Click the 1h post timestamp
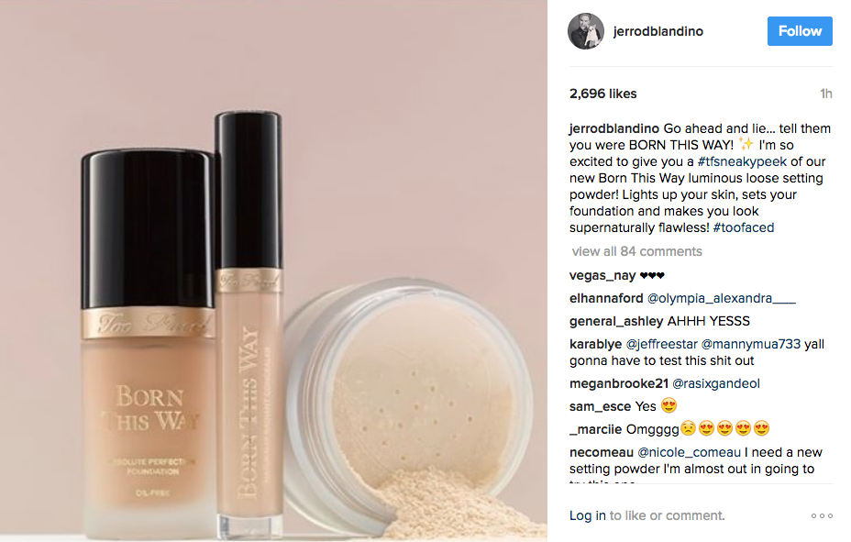 825,94
